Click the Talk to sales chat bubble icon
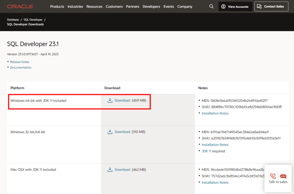The width and height of the screenshot is (294, 194). click(x=283, y=176)
